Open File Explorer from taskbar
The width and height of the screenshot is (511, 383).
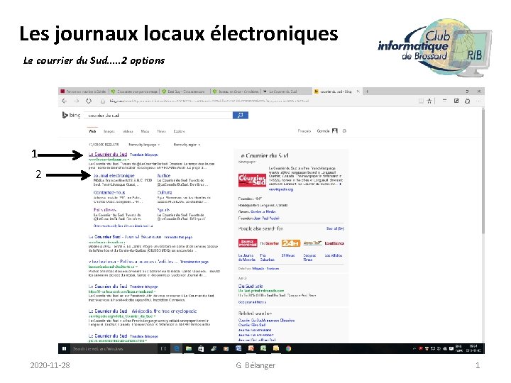[x=189, y=348]
